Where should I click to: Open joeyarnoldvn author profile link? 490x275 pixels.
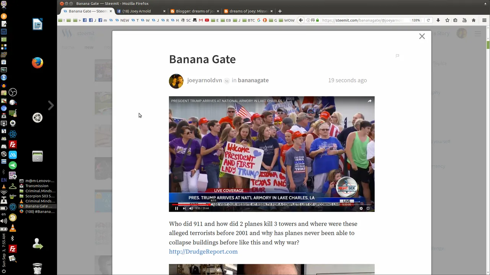click(204, 80)
